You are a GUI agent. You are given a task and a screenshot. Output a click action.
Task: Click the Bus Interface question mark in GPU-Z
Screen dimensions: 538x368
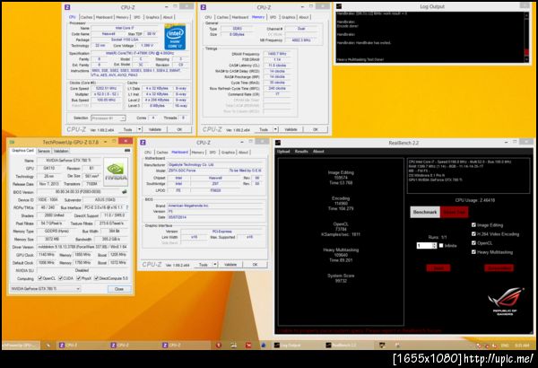(x=127, y=207)
